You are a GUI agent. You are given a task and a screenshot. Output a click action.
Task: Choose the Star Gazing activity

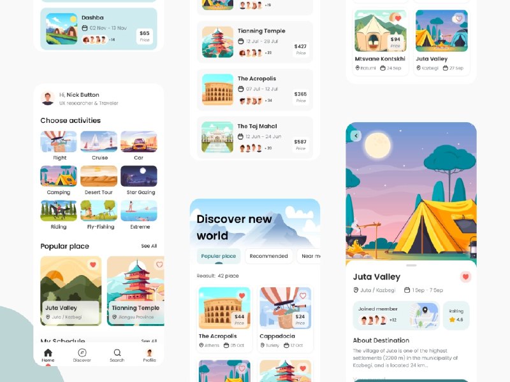[x=139, y=180]
